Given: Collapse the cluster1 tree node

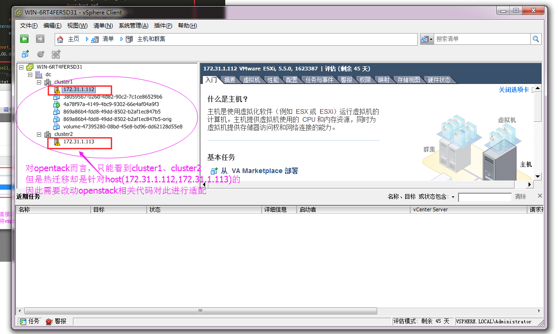Looking at the screenshot, I should click(39, 82).
